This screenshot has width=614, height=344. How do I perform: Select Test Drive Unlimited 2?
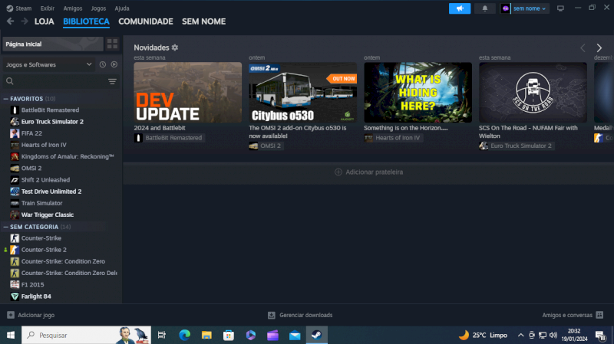pos(51,192)
